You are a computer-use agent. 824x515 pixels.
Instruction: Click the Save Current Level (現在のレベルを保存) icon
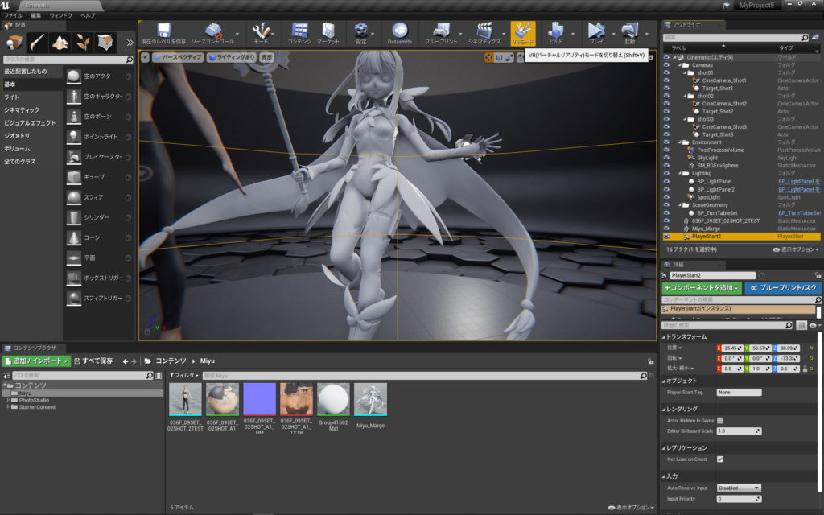point(163,31)
